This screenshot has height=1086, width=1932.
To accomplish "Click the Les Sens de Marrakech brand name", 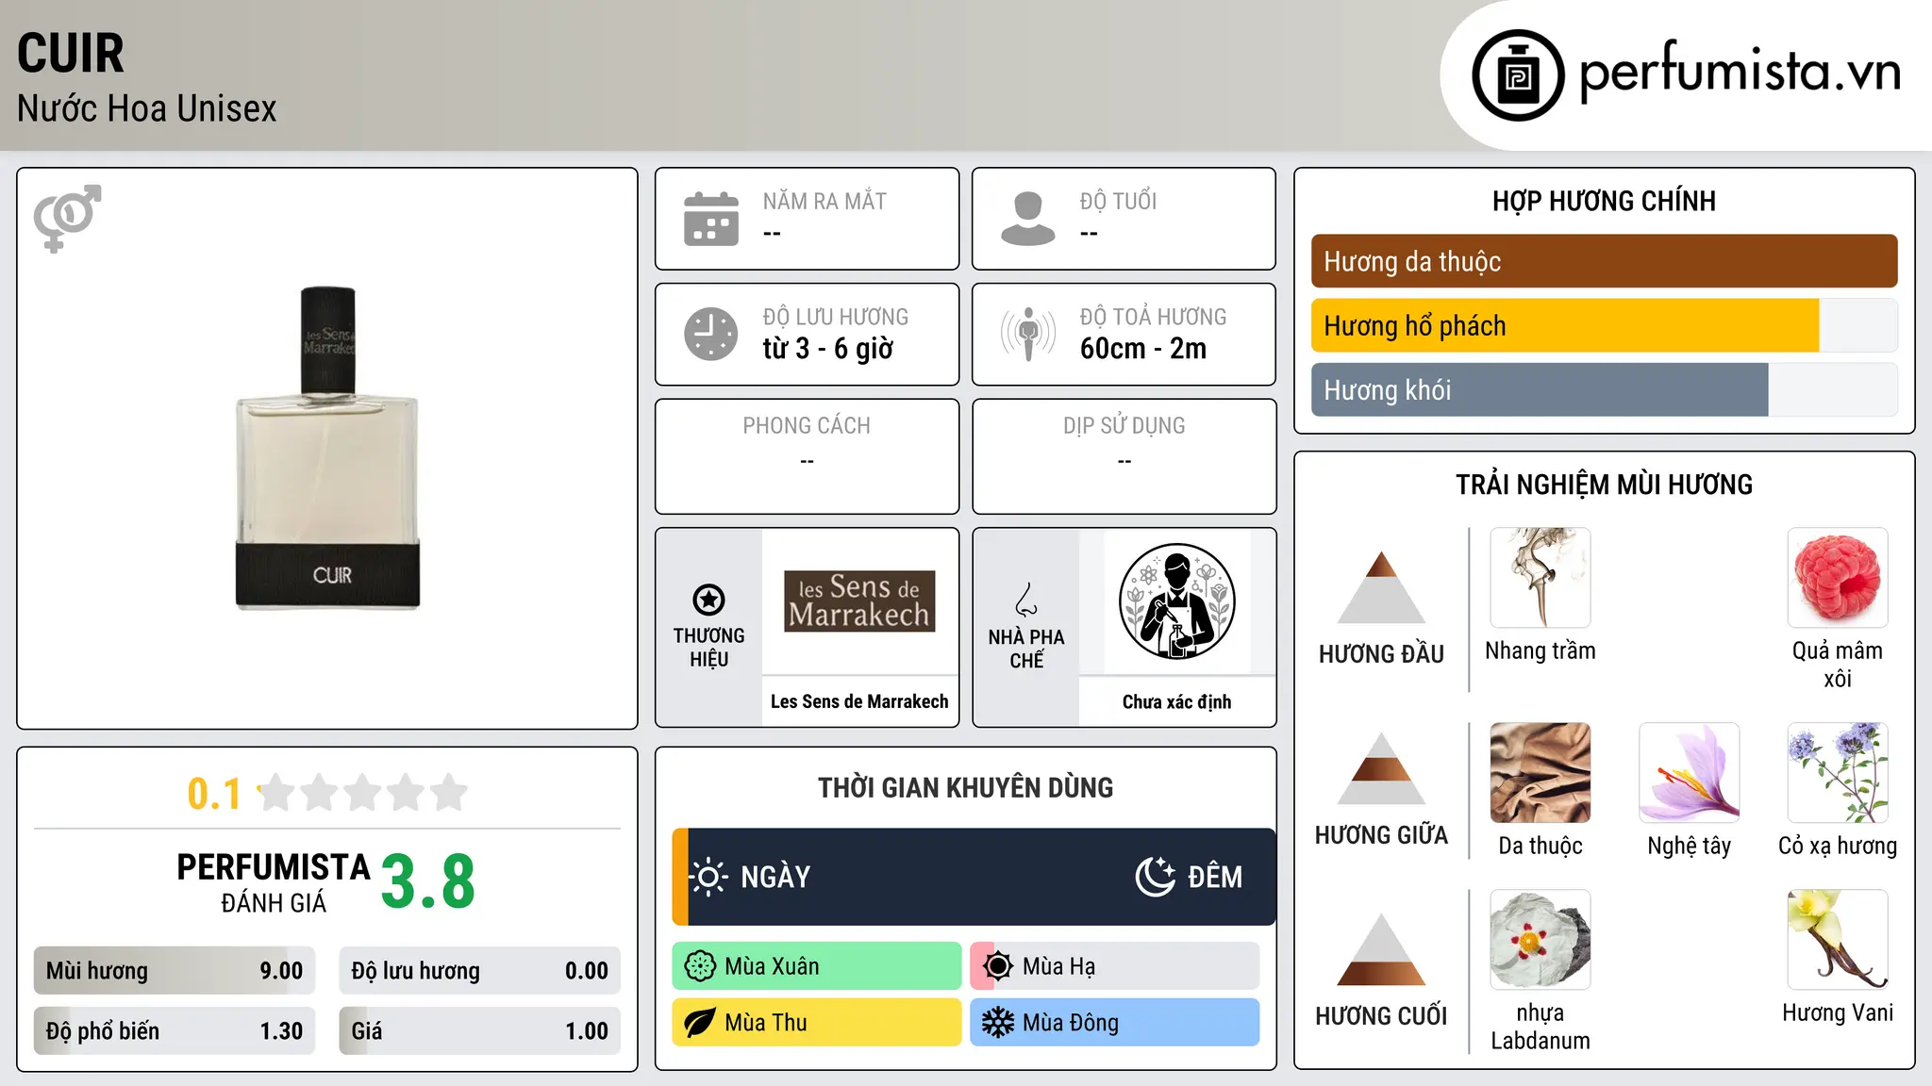I will pyautogui.click(x=859, y=701).
